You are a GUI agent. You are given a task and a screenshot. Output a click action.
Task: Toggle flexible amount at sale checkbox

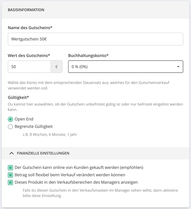coord(10,175)
